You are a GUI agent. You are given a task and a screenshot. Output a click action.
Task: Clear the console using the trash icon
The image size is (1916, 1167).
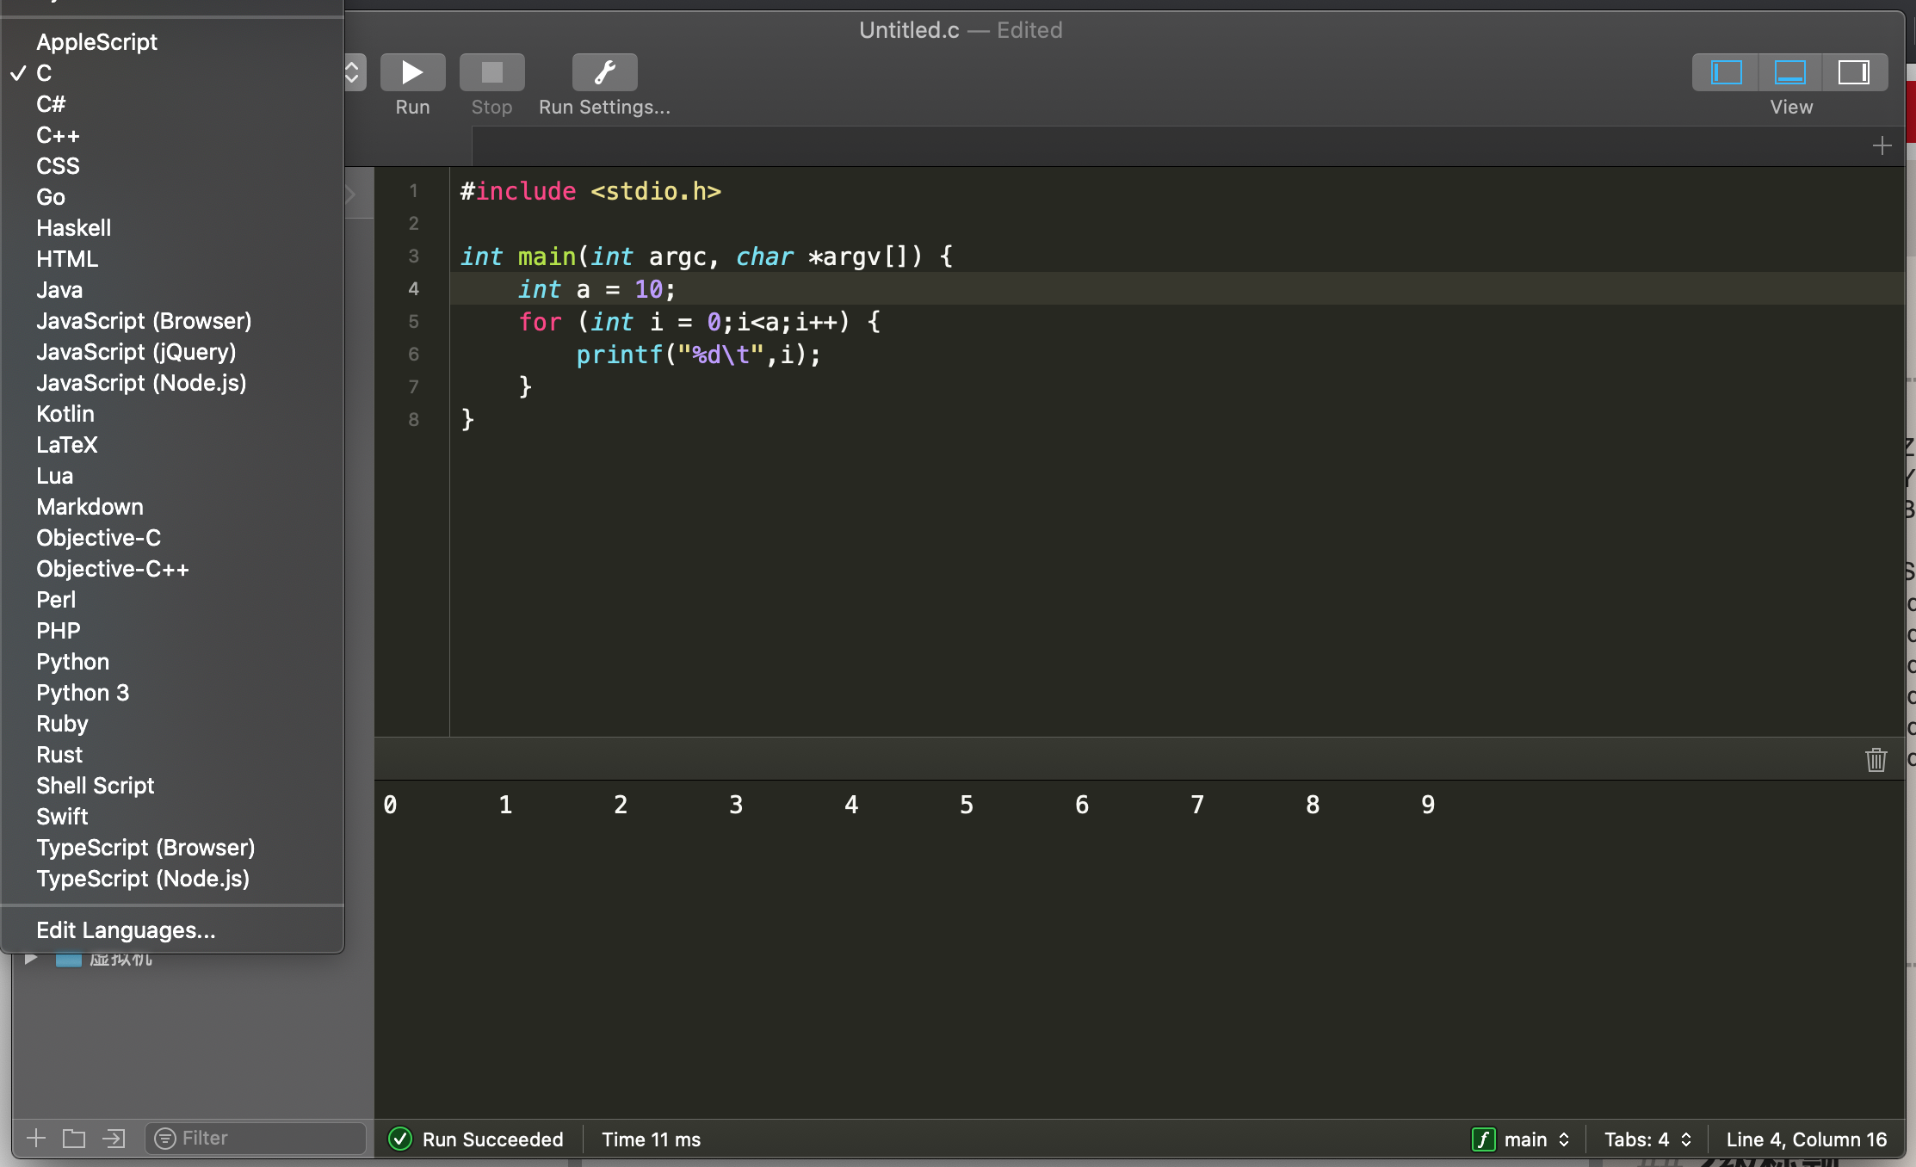[x=1876, y=760]
